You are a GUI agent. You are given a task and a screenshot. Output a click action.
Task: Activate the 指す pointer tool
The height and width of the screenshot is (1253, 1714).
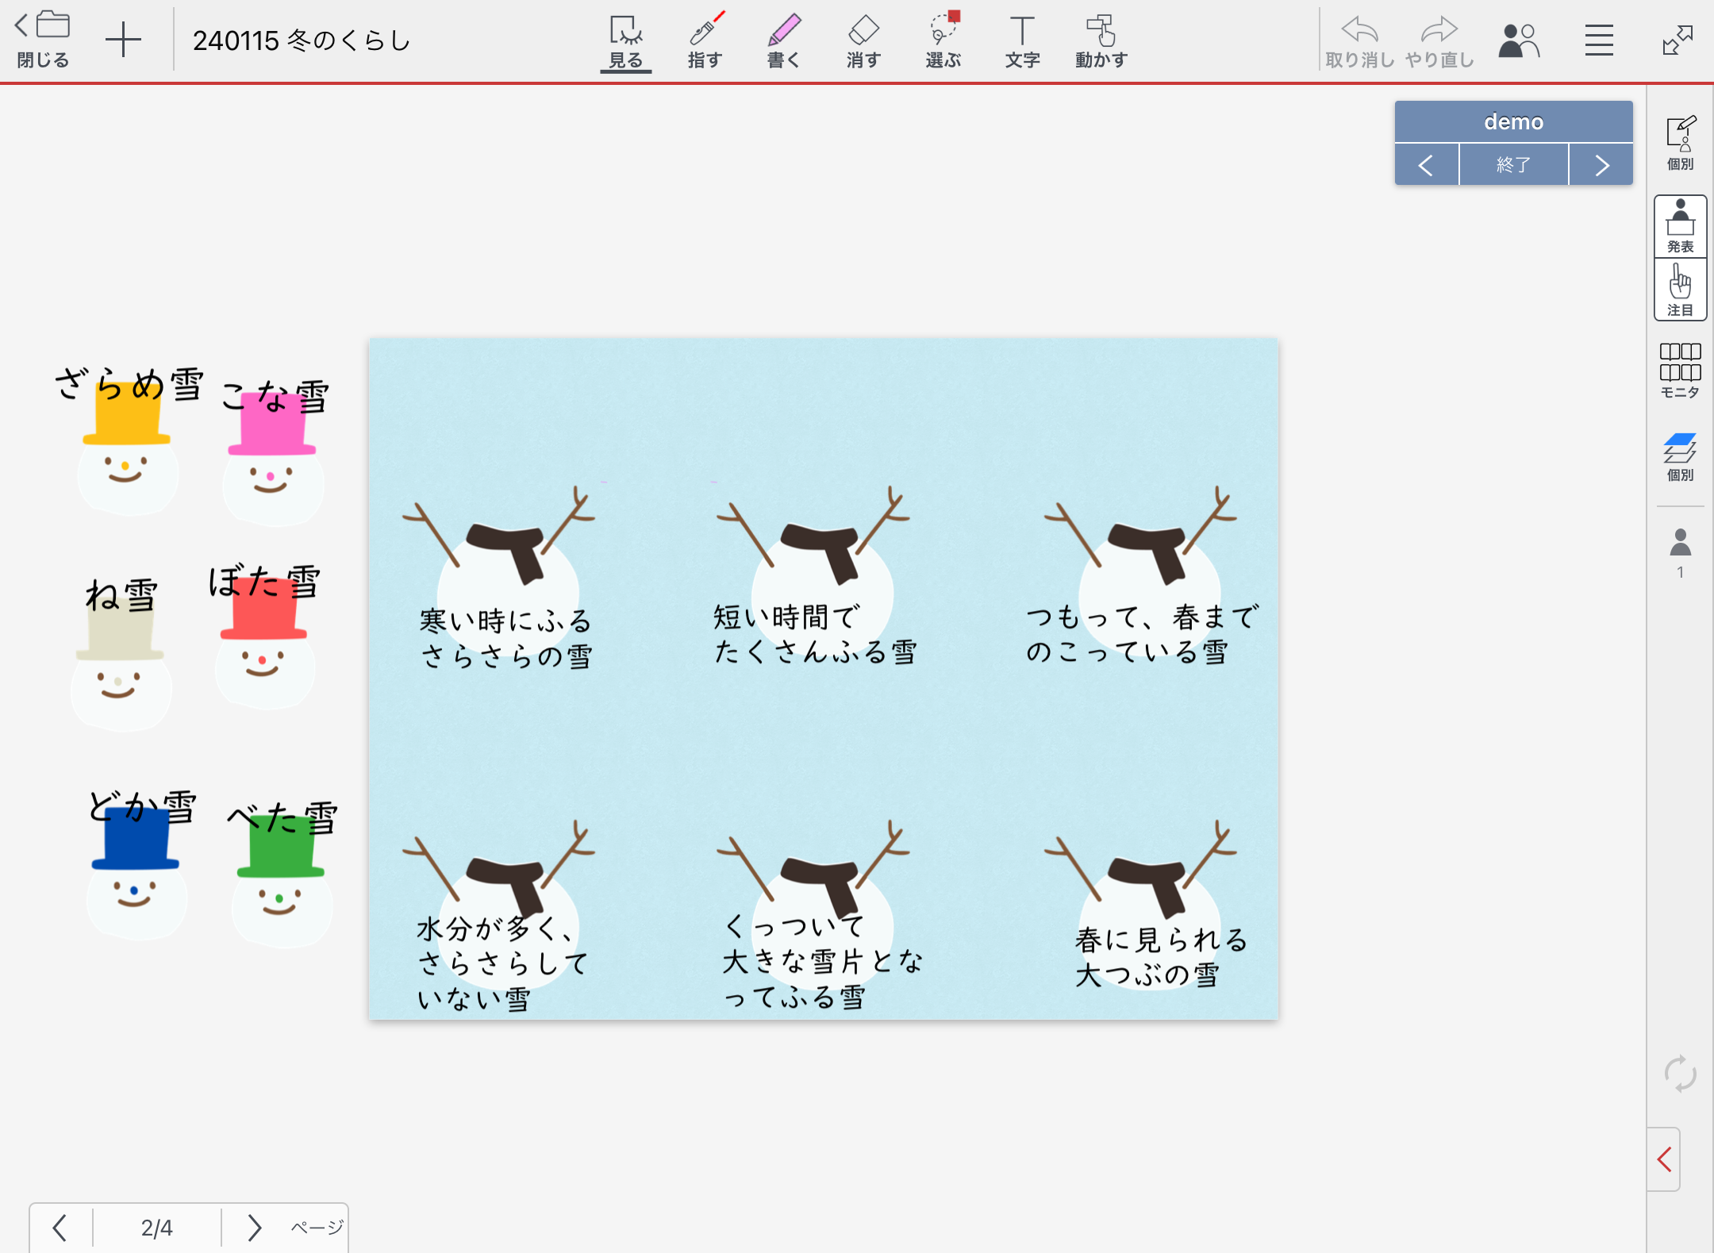pos(705,41)
